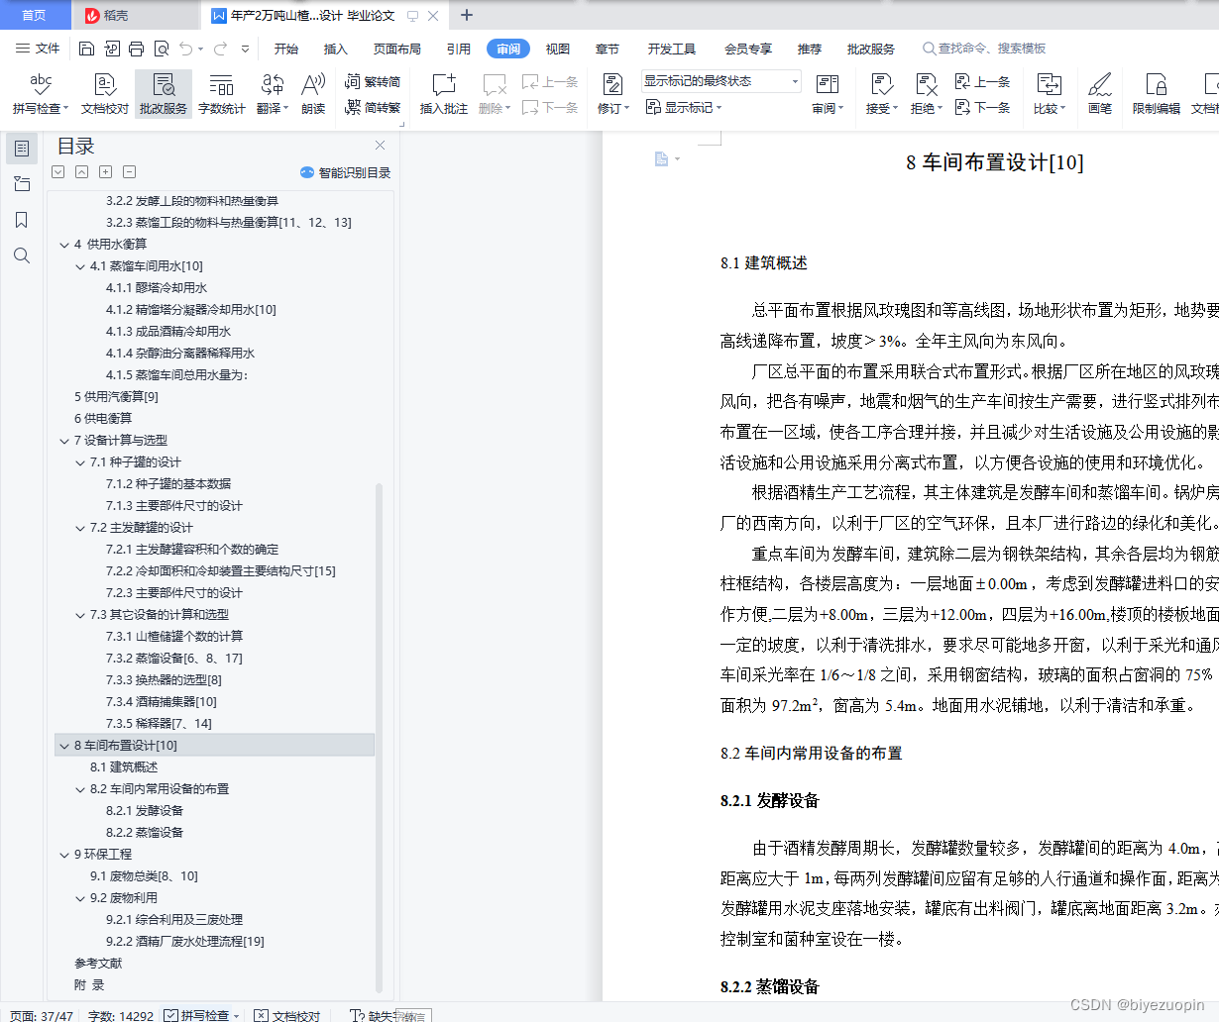This screenshot has height=1022, width=1219.
Task: Click the 朗读 read-aloud icon
Action: pyautogui.click(x=313, y=94)
